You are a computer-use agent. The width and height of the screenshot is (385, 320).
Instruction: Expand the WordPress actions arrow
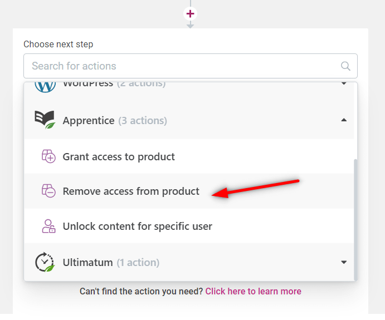(x=344, y=83)
